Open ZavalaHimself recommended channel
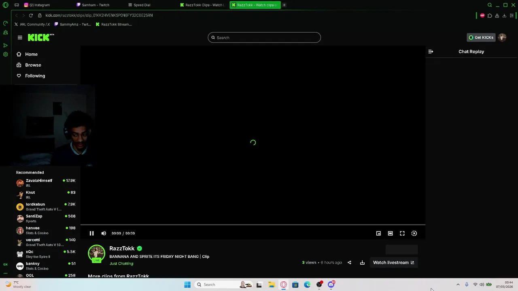The image size is (518, 291). tap(46, 183)
